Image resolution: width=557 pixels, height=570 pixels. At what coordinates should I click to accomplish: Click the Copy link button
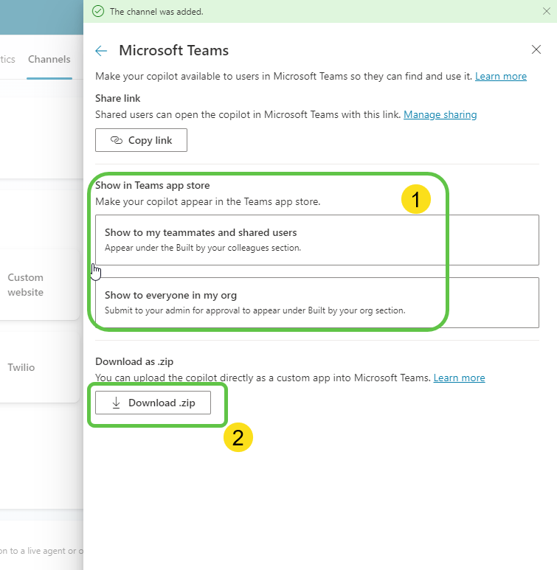tap(141, 140)
